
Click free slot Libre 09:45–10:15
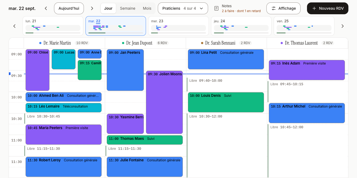(x=307, y=91)
